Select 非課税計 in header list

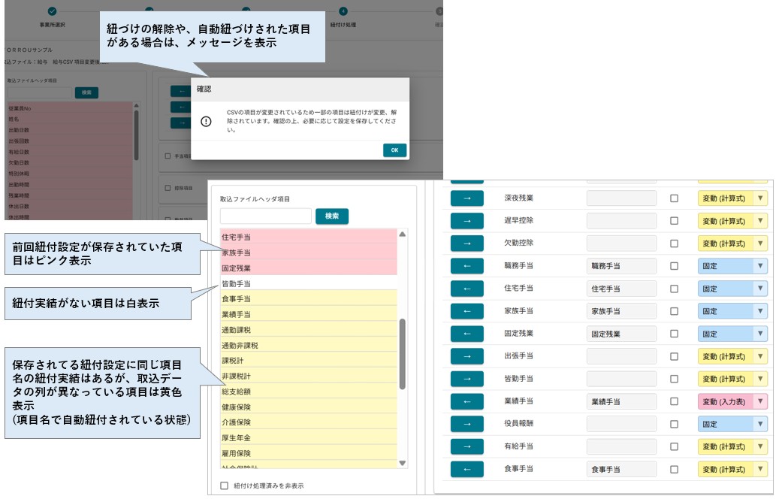pyautogui.click(x=309, y=377)
